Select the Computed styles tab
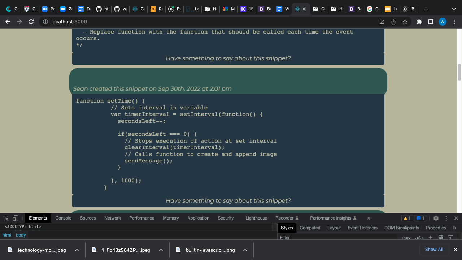Screen dimensions: 462x260 pos(310,228)
